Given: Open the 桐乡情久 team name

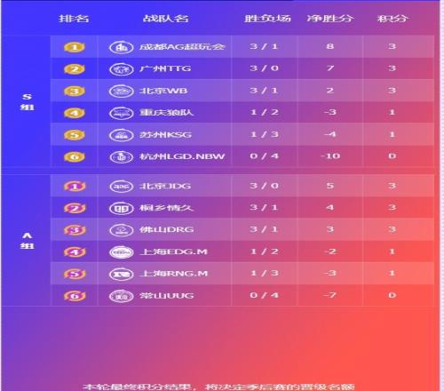Looking at the screenshot, I should [166, 208].
